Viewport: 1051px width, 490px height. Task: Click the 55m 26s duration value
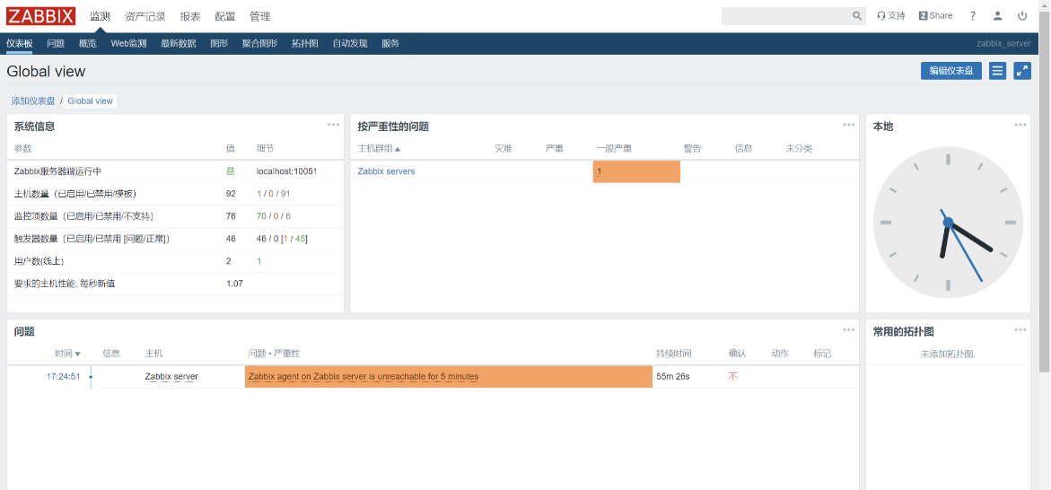pyautogui.click(x=673, y=377)
